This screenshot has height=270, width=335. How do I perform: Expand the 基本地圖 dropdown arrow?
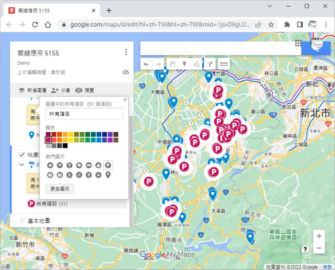22,221
